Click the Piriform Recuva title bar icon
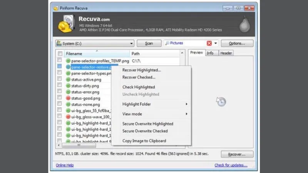The height and width of the screenshot is (173, 308). pyautogui.click(x=56, y=8)
